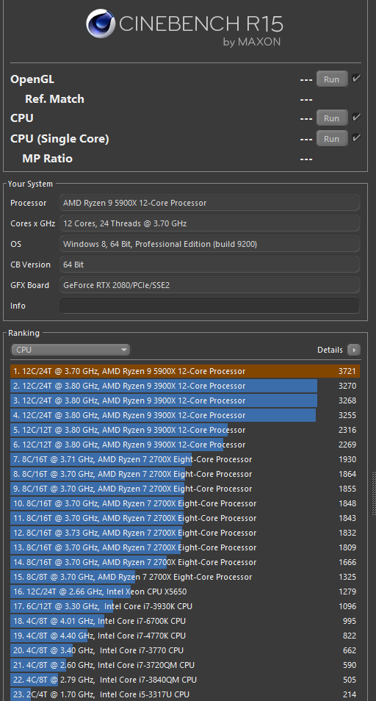Select ranking row 4 scoring 3255

[185, 415]
